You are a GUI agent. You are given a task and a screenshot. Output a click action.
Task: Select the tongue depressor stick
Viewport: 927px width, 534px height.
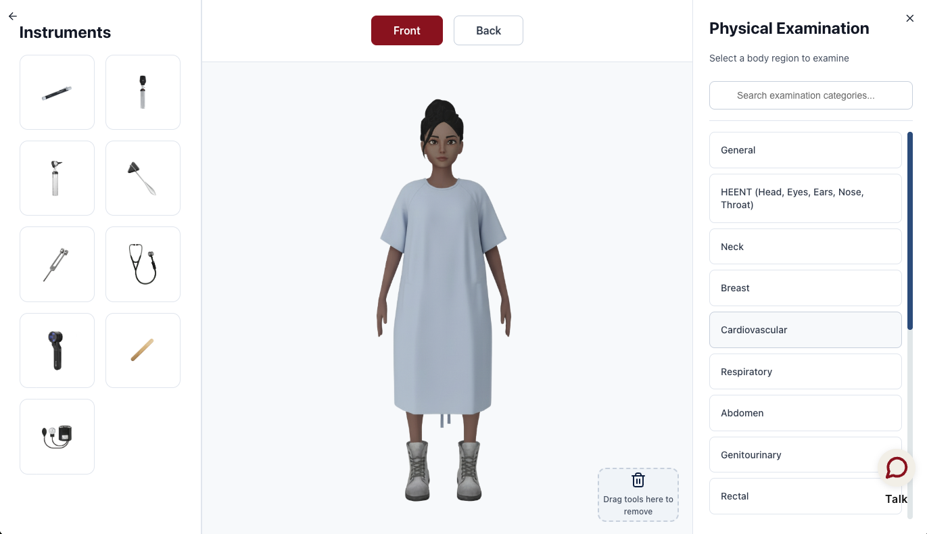(x=143, y=350)
